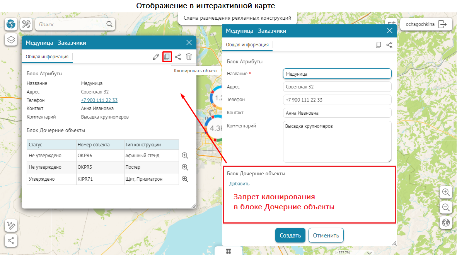The width and height of the screenshot is (457, 256).
Task: Open phone link +7 900 111 22 33
Action: point(99,100)
